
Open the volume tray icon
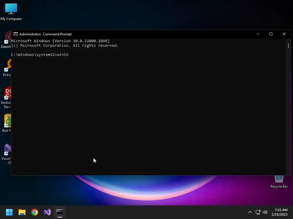pos(265,212)
